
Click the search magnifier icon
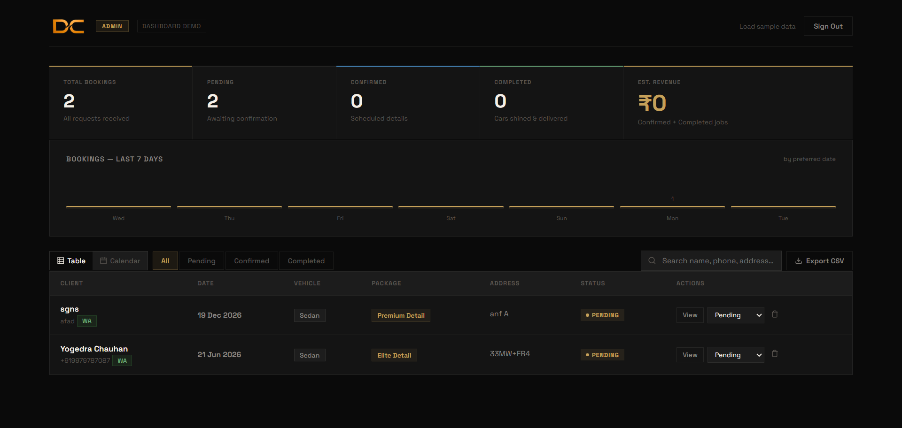652,260
